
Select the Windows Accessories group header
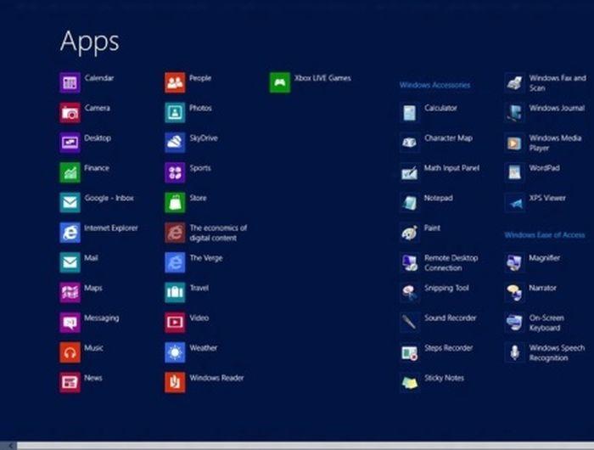click(434, 85)
